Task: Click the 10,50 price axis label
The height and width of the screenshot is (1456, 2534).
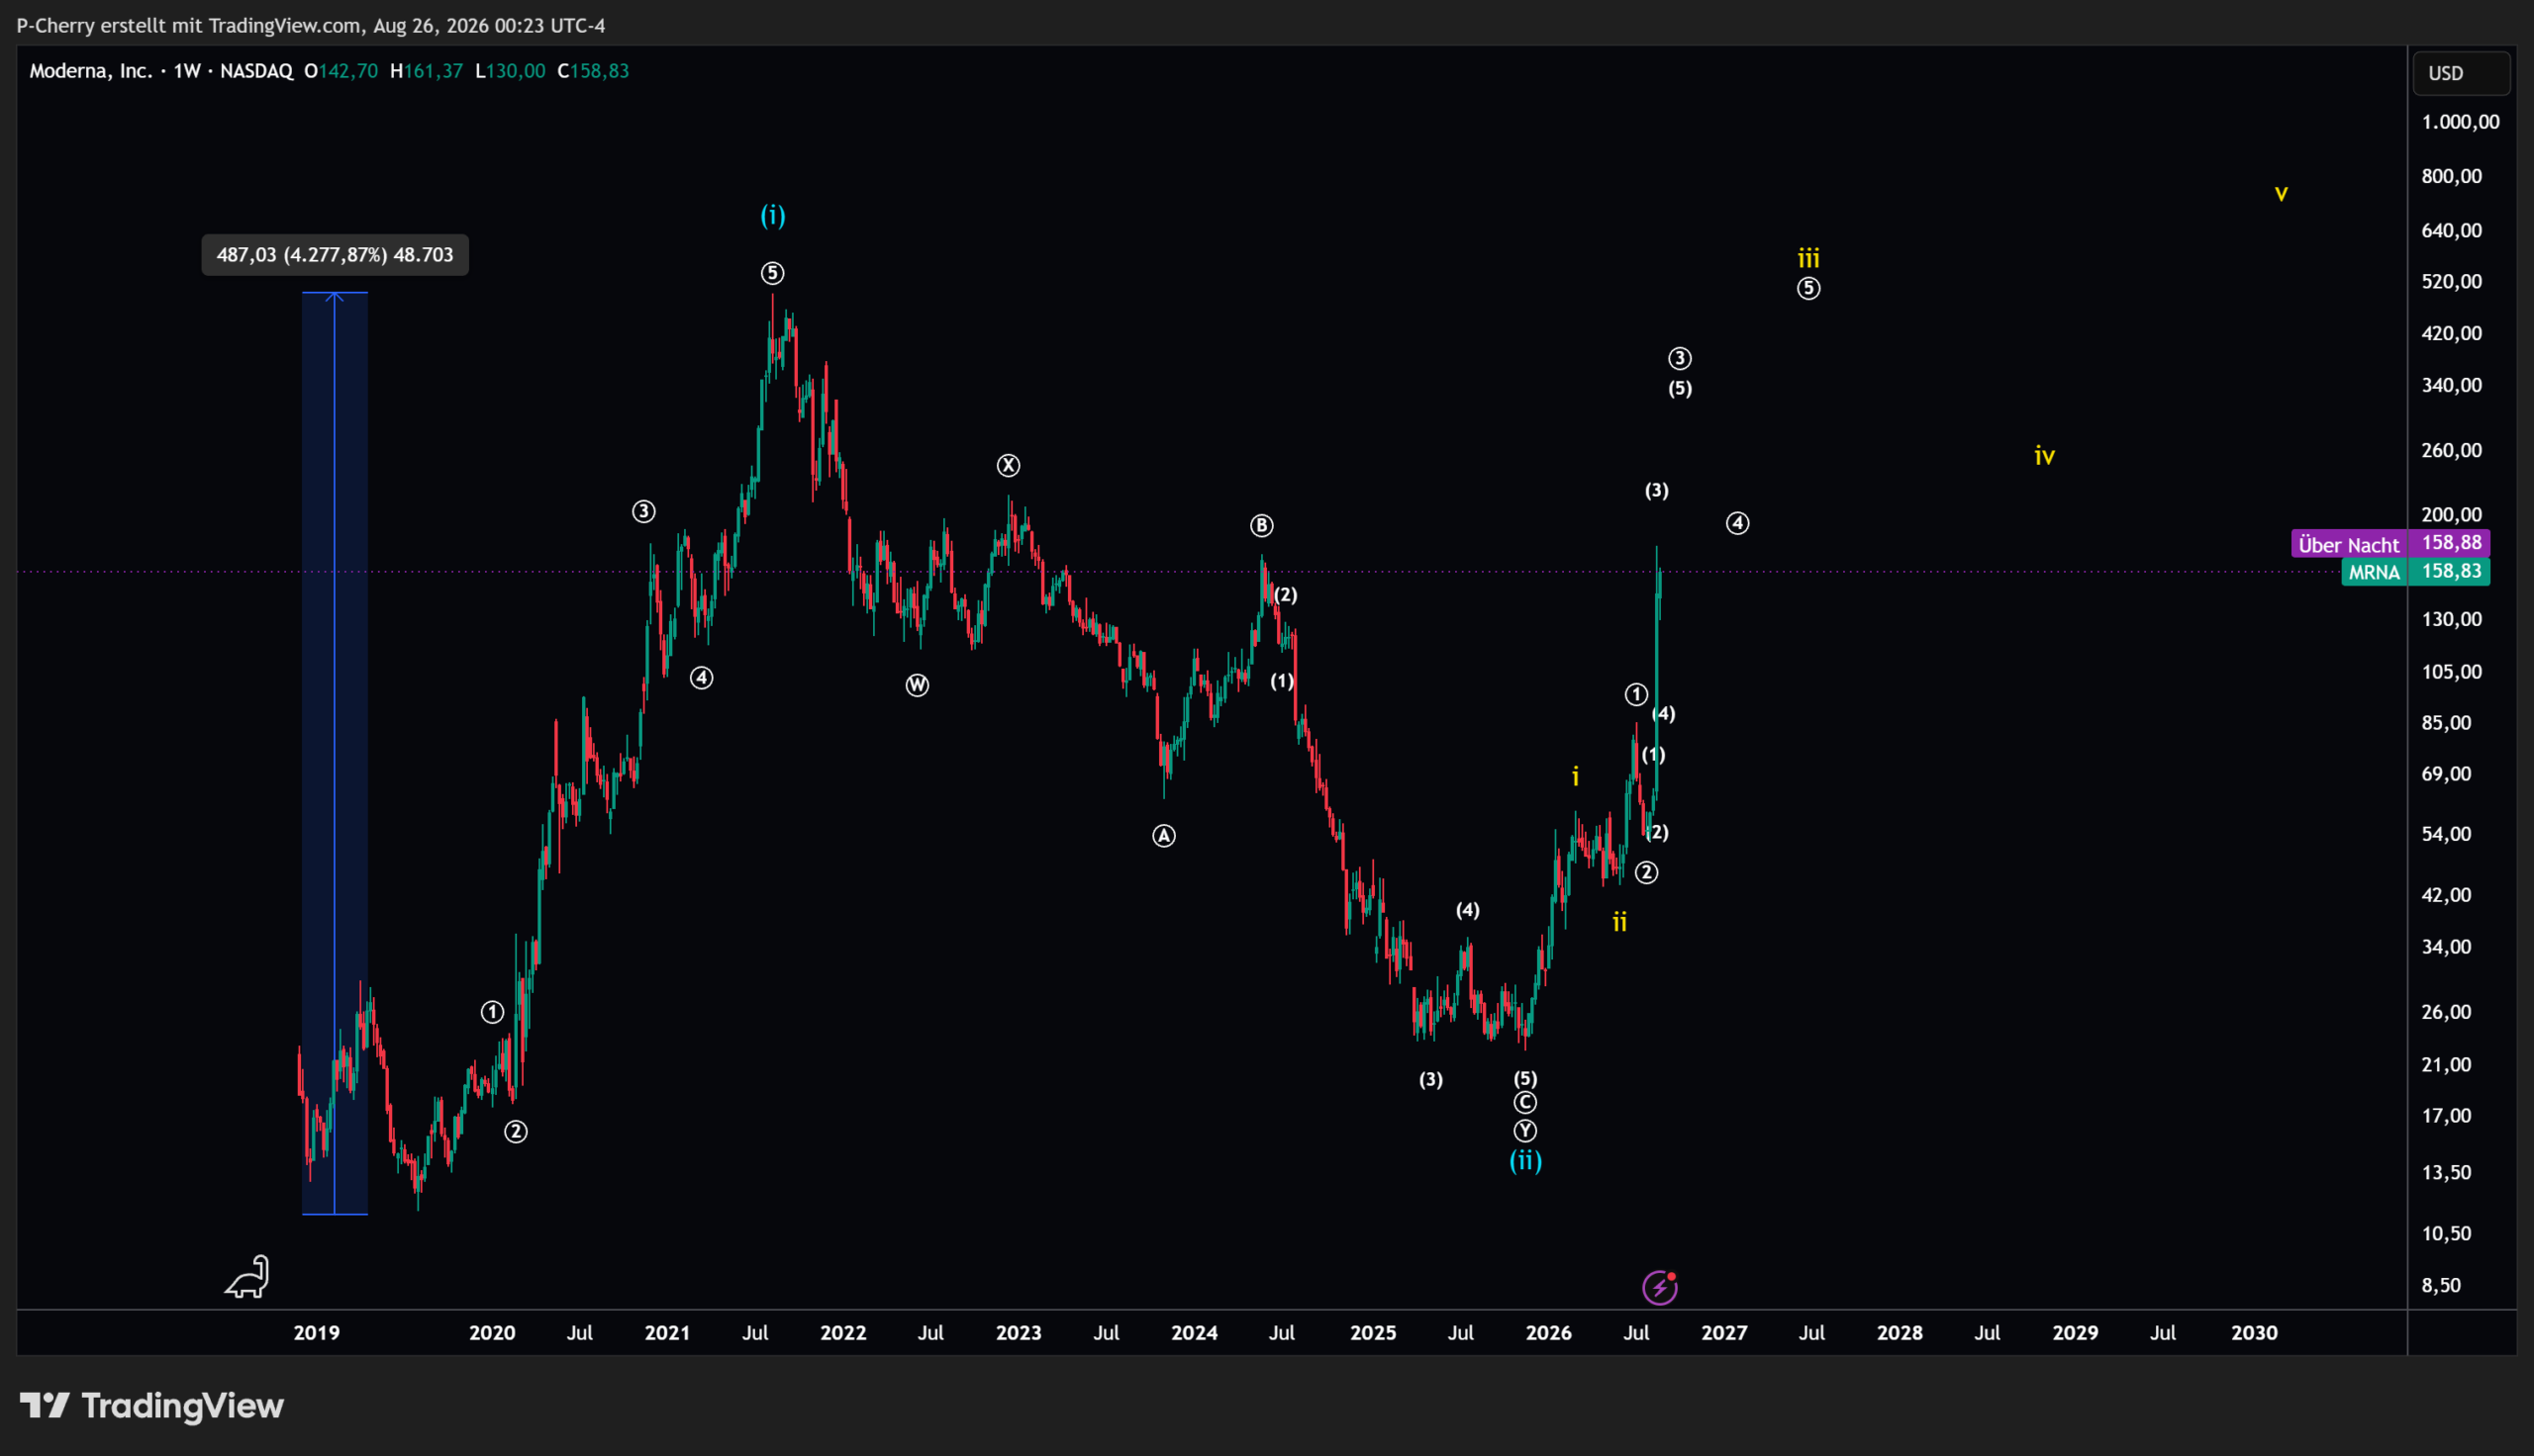Action: coord(2447,1233)
